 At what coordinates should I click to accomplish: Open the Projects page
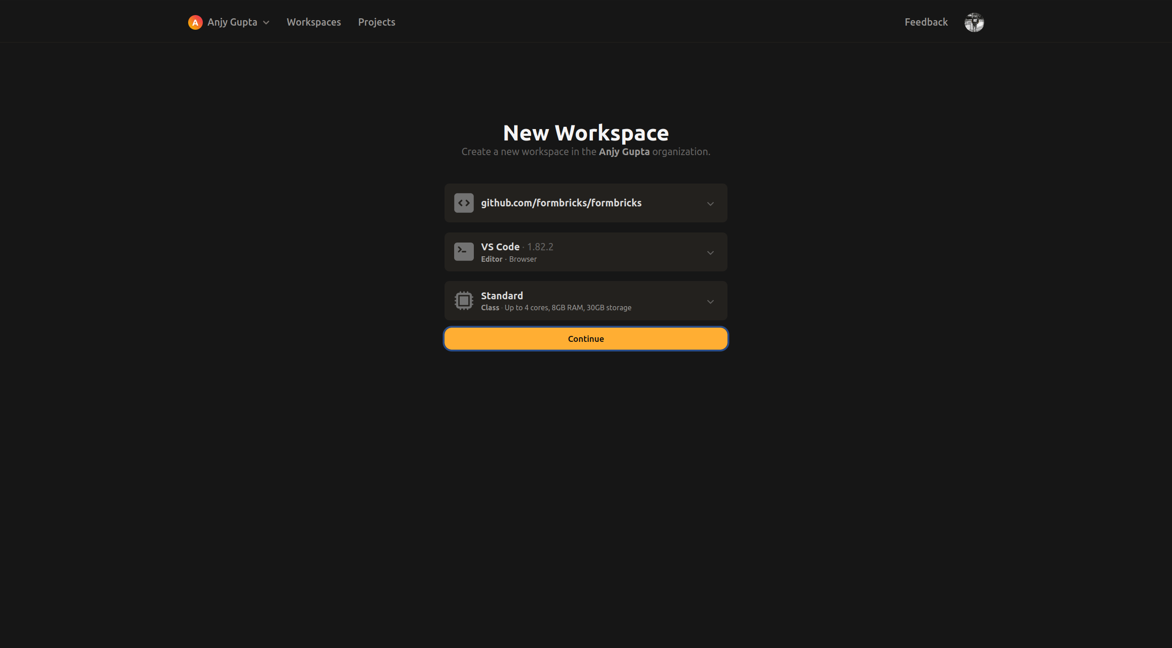[x=376, y=22]
